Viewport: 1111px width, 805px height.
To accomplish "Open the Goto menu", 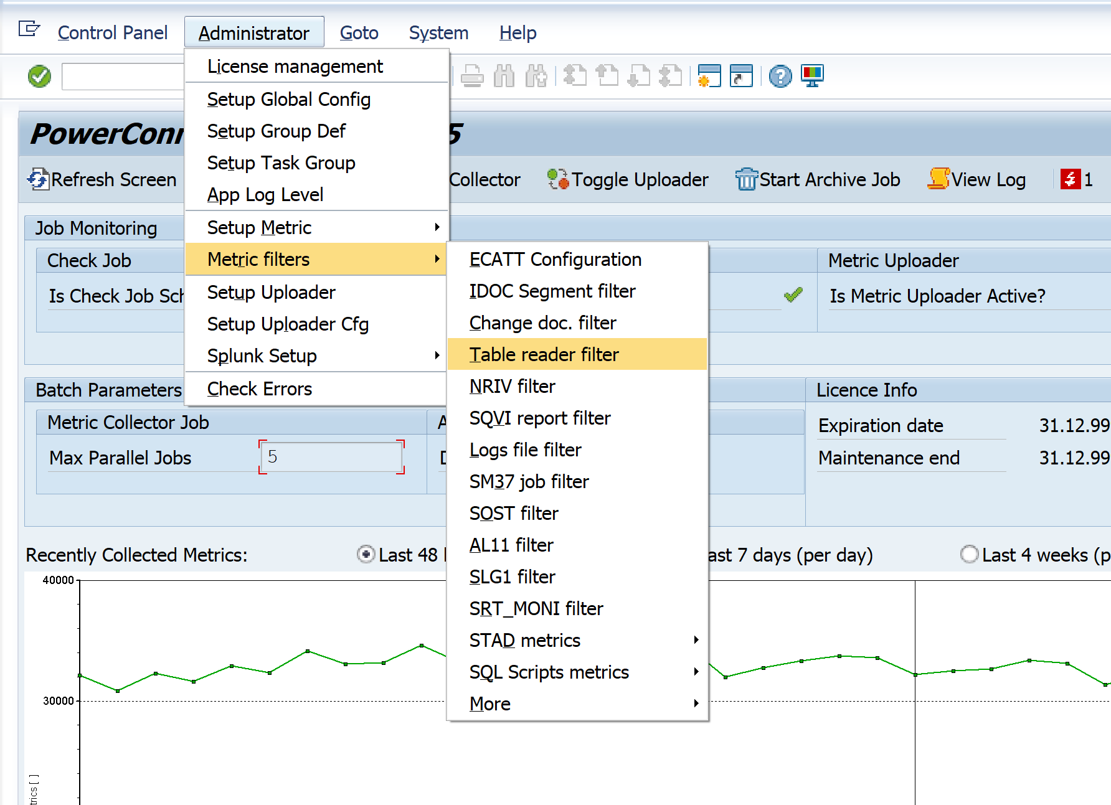I will (359, 32).
